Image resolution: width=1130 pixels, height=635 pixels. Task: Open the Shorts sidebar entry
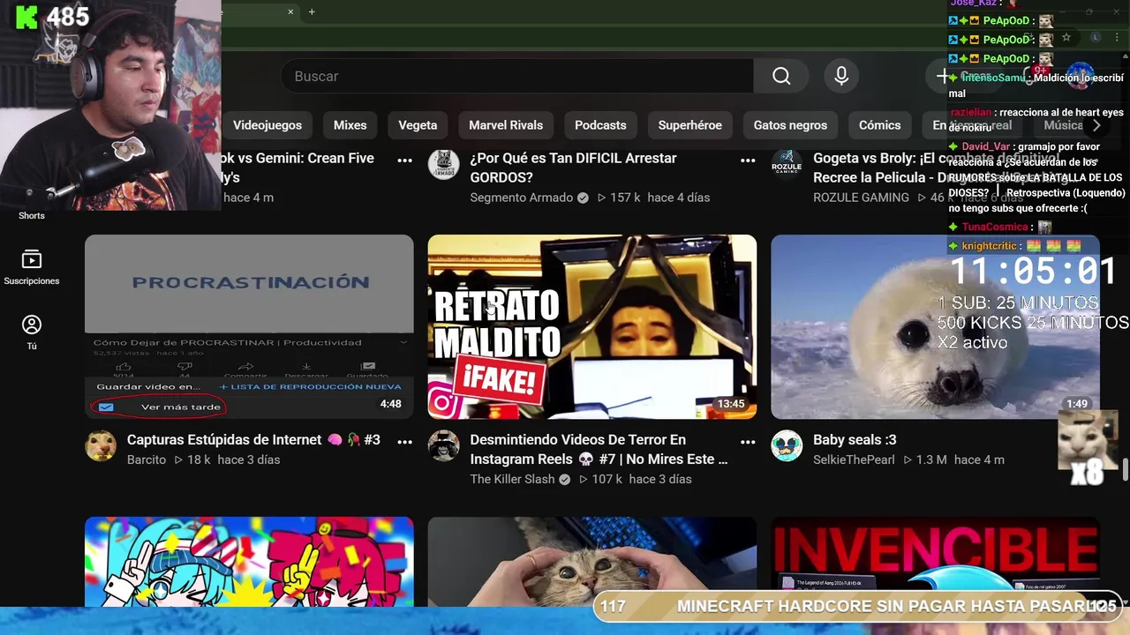[x=32, y=215]
